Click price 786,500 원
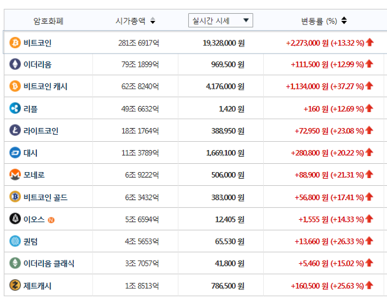 click(x=228, y=286)
